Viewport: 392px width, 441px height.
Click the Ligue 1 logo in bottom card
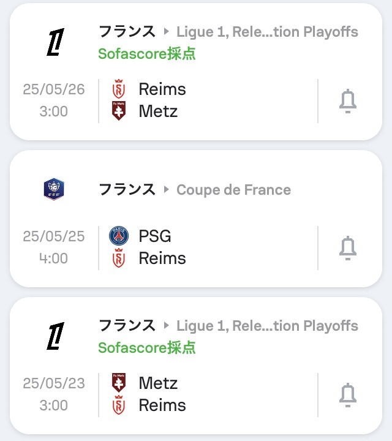click(x=55, y=336)
